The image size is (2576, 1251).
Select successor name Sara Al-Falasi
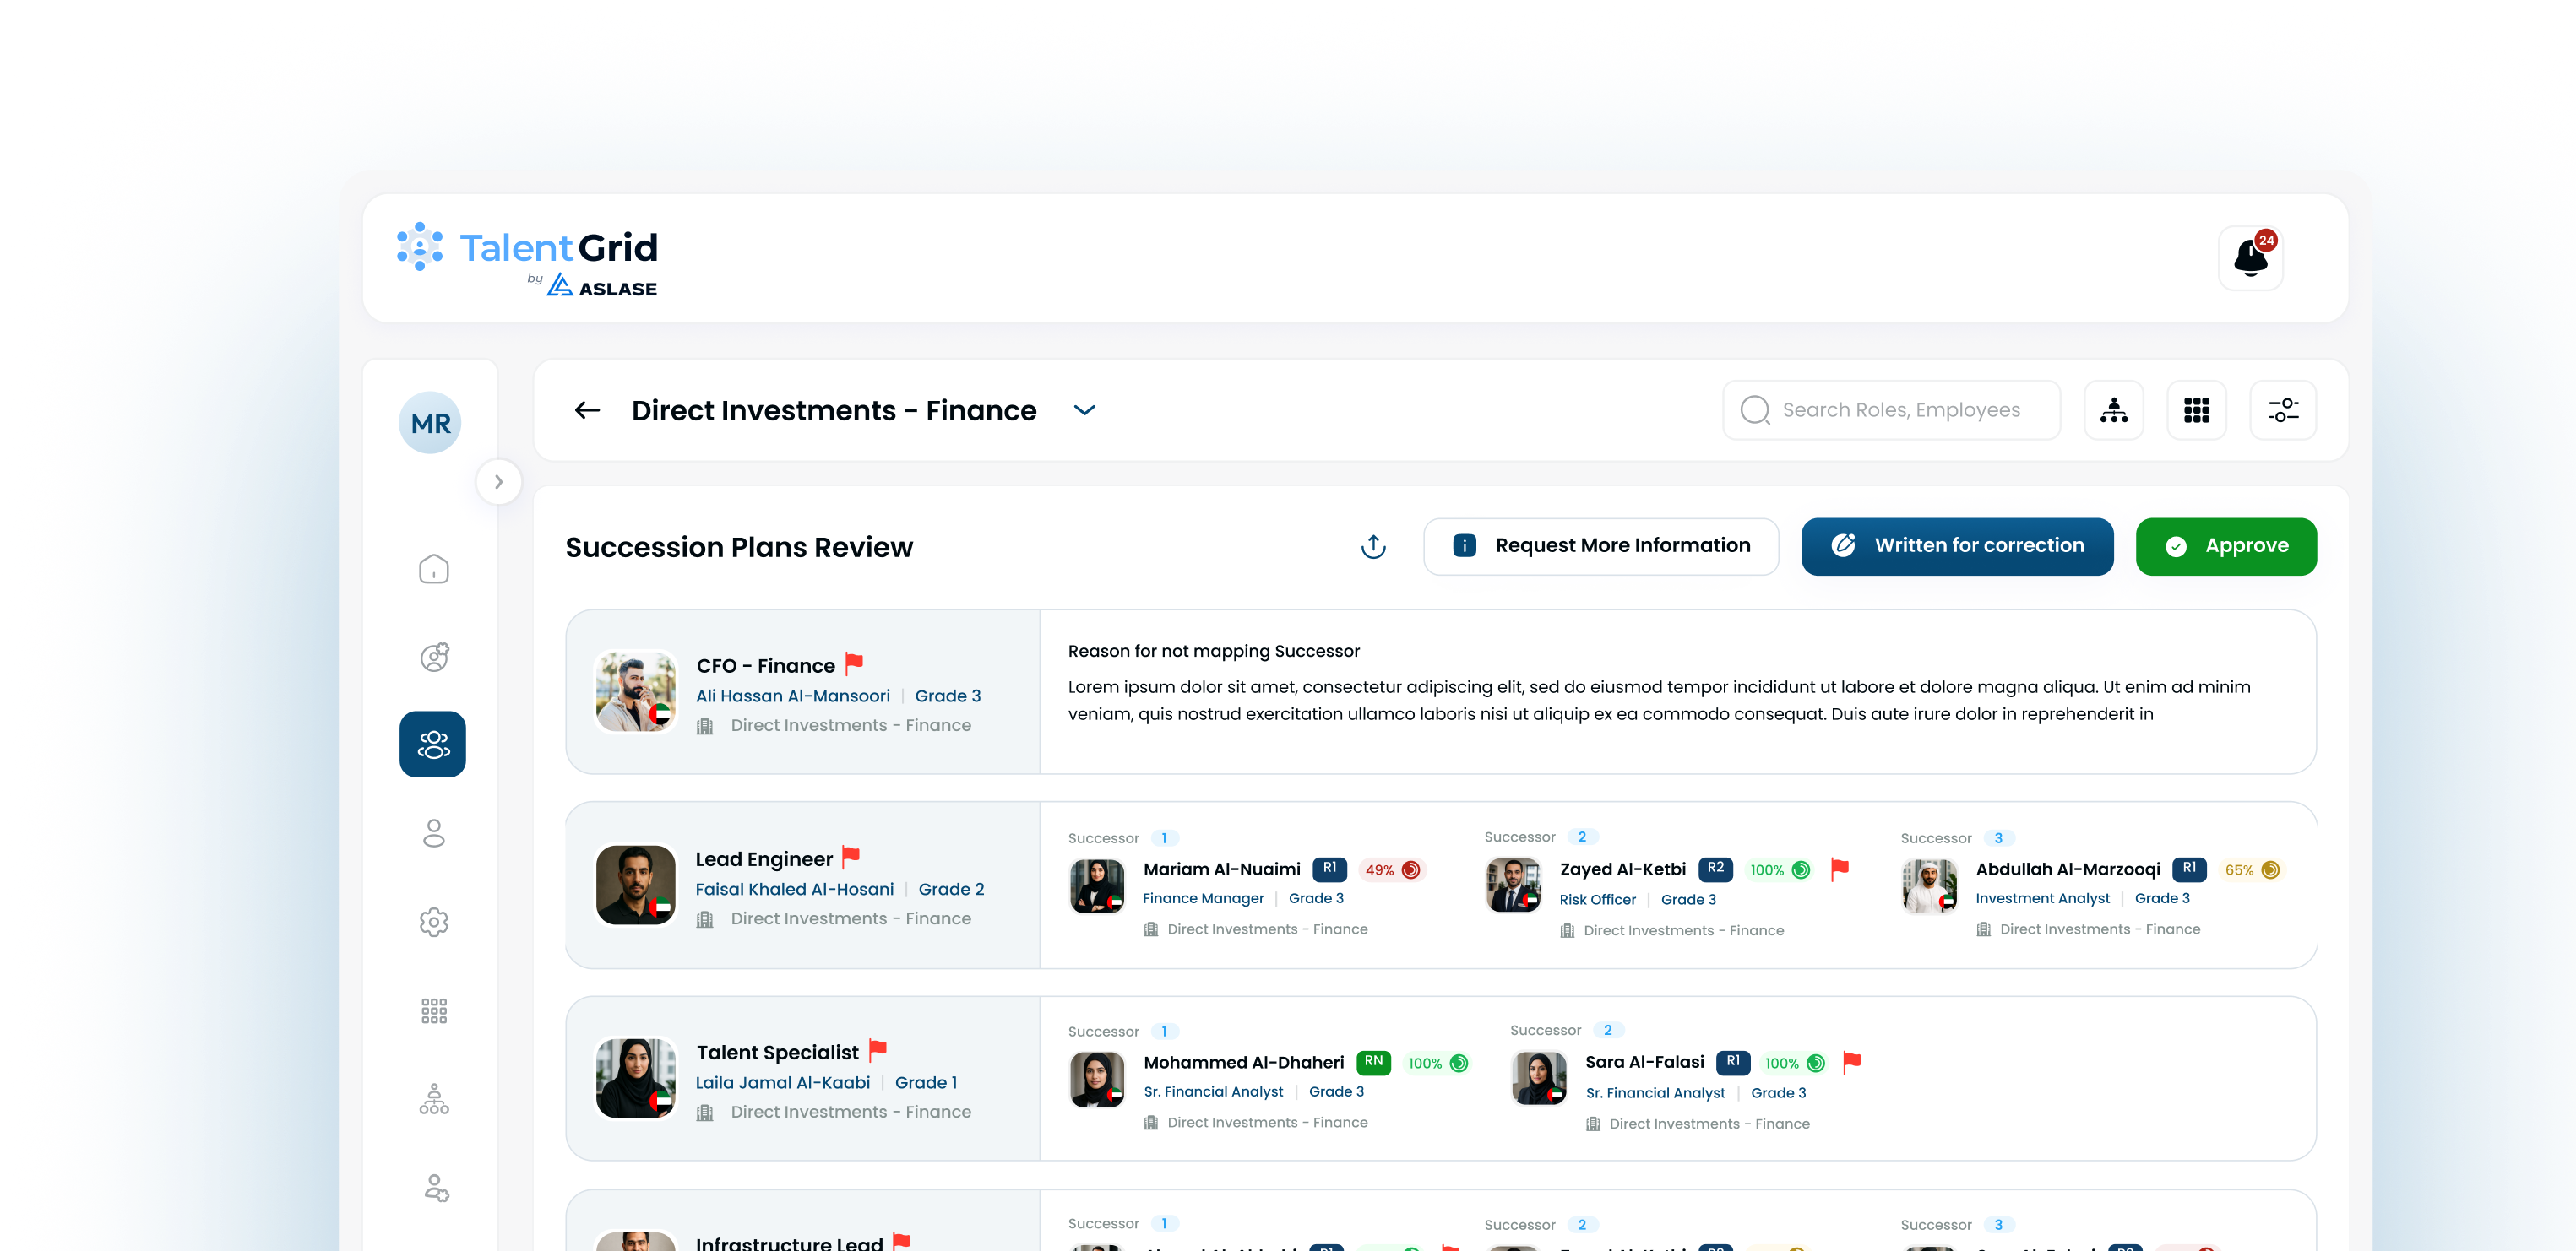pos(1644,1062)
